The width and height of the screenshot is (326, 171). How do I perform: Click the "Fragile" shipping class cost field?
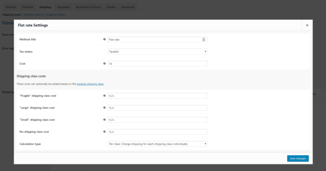tap(157, 96)
